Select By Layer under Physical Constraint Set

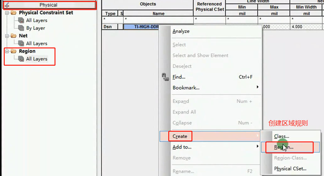tap(35, 28)
